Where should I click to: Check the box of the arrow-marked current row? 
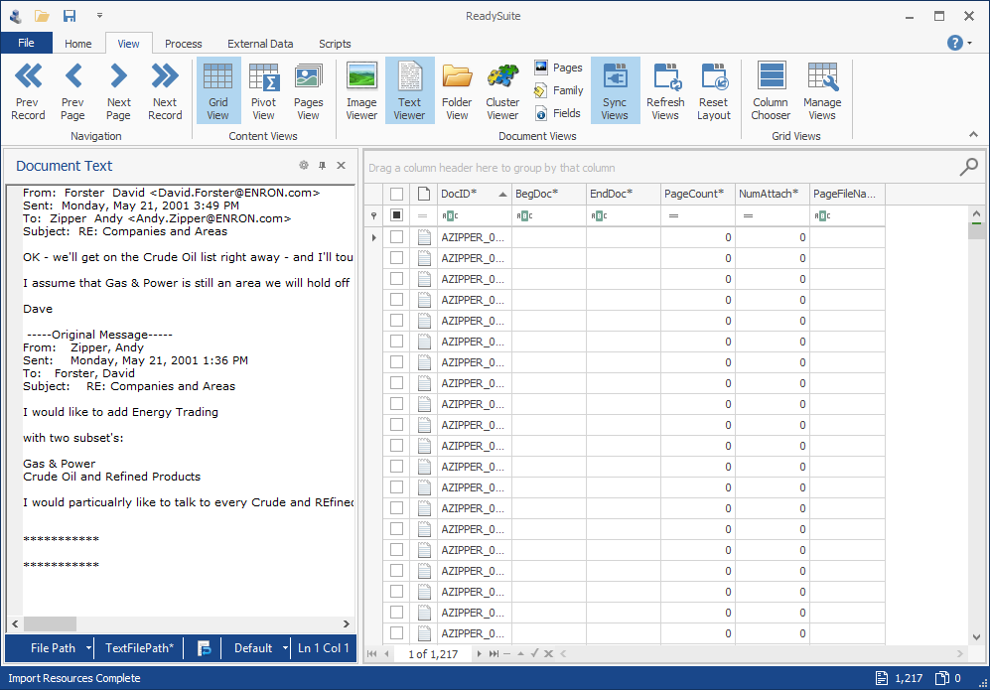(396, 236)
